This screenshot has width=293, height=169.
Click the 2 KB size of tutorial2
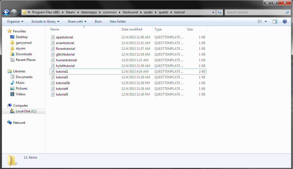tap(202, 72)
